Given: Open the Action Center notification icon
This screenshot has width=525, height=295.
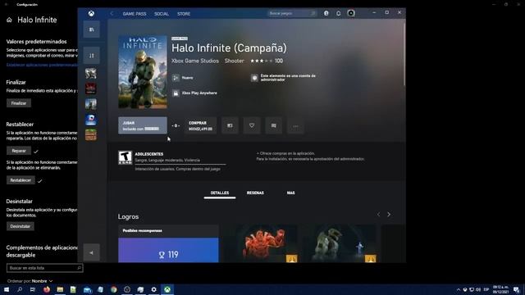Looking at the screenshot, I should [517, 289].
